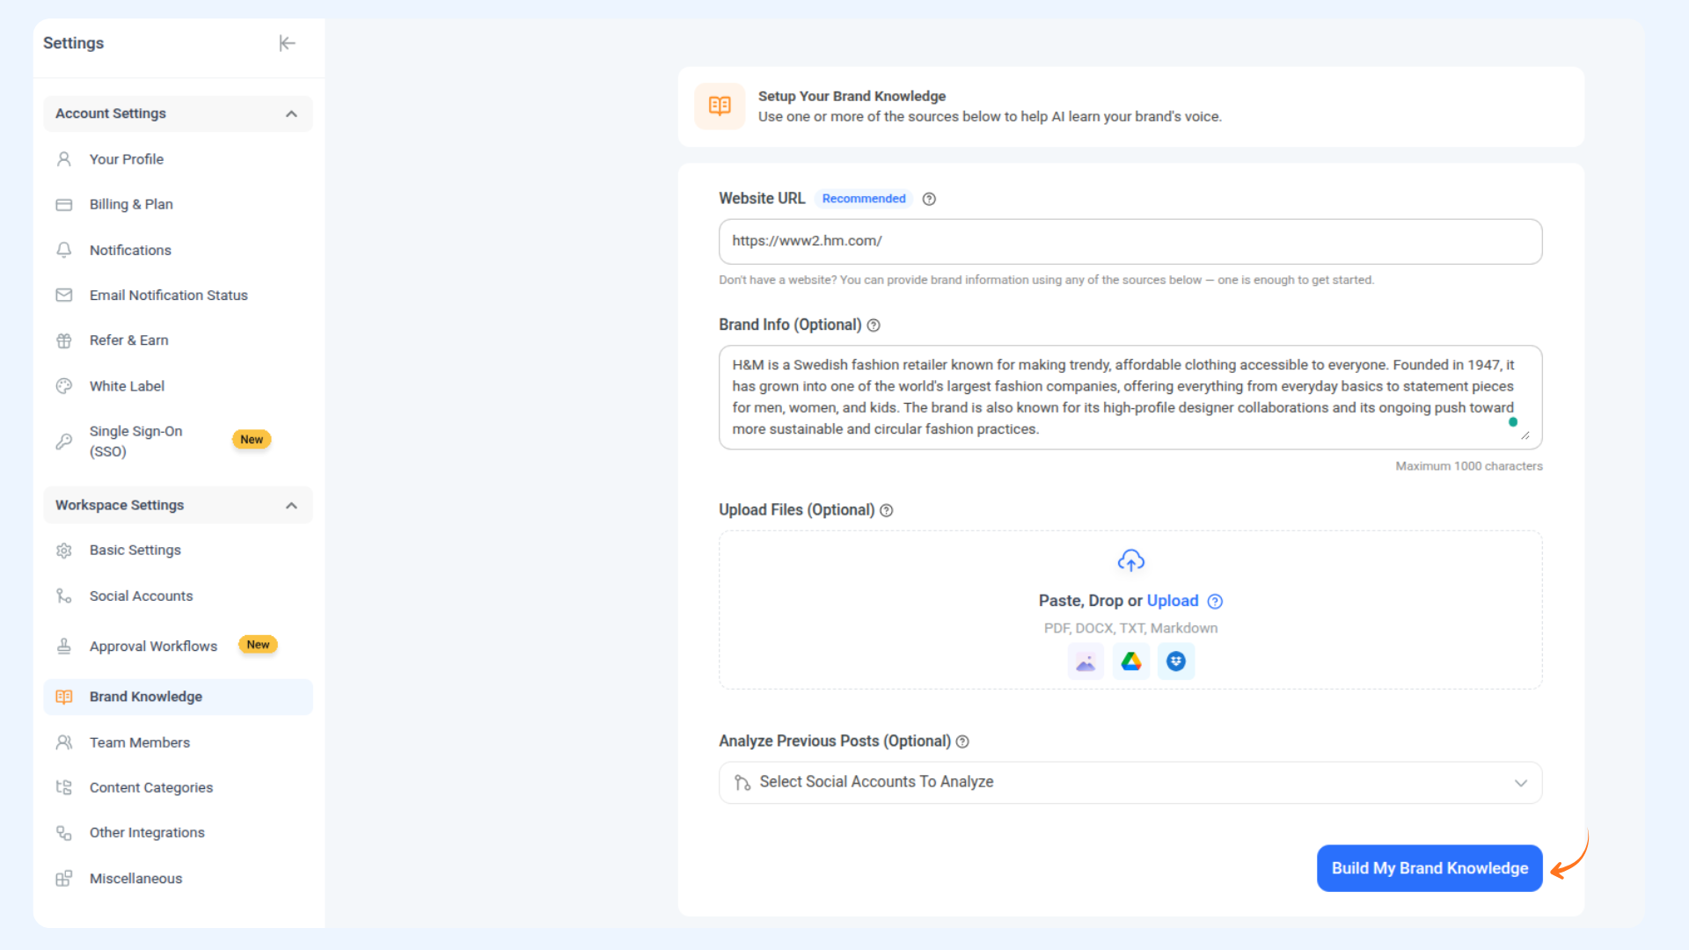
Task: Collapse the Settings sidebar panel
Action: [x=287, y=43]
